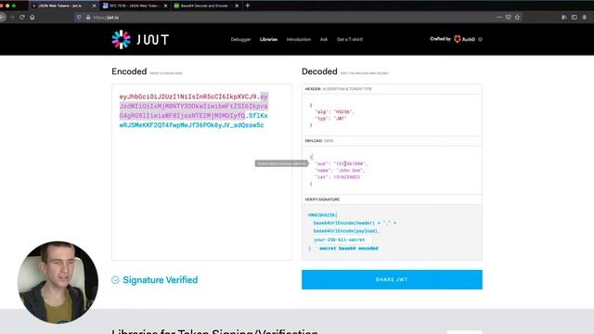
Task: Click the tracking protection shield icon
Action: coord(79,17)
